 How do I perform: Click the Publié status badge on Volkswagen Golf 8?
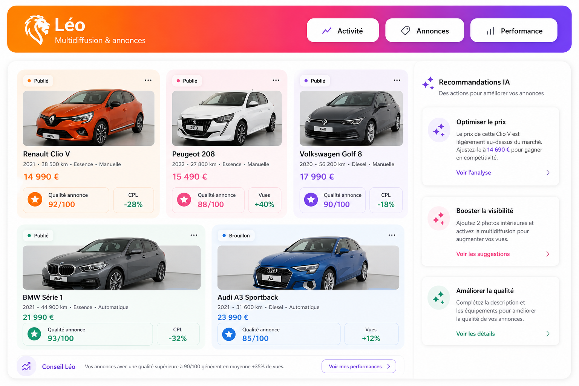point(315,81)
